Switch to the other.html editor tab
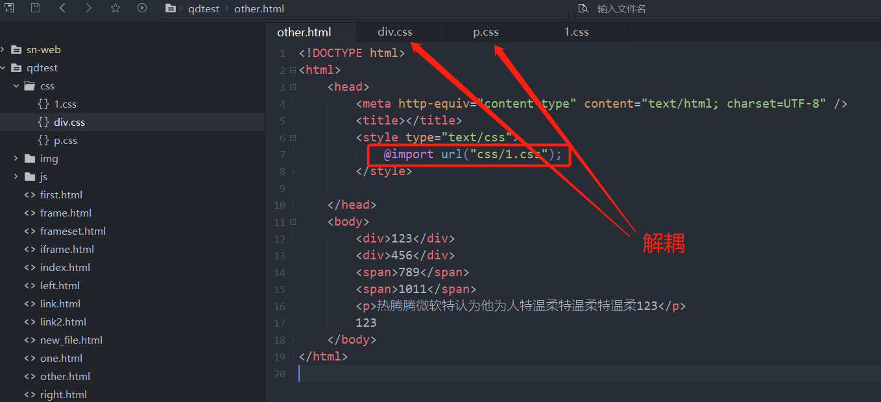The width and height of the screenshot is (881, 402). [x=304, y=32]
